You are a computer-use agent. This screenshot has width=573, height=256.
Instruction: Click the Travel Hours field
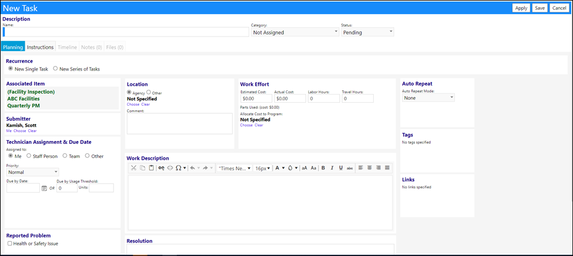tap(357, 98)
